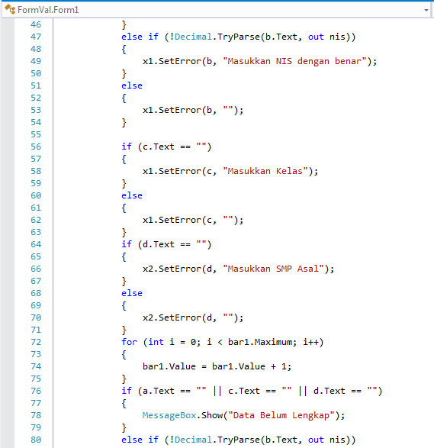Image resolution: width=434 pixels, height=448 pixels.
Task: Click the 'int' keyword on line 72
Action: (x=156, y=342)
